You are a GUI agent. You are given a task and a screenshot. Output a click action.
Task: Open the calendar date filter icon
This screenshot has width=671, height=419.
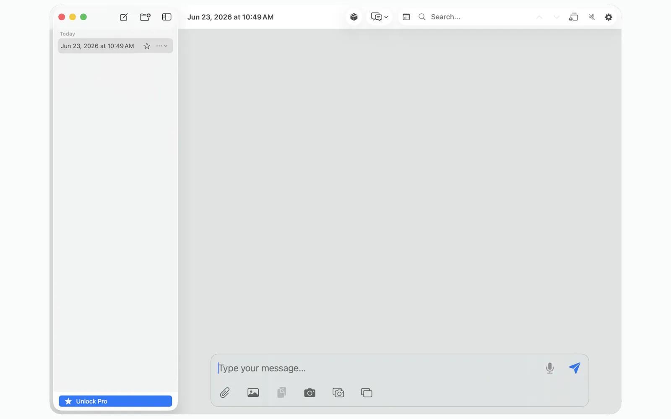pyautogui.click(x=406, y=17)
